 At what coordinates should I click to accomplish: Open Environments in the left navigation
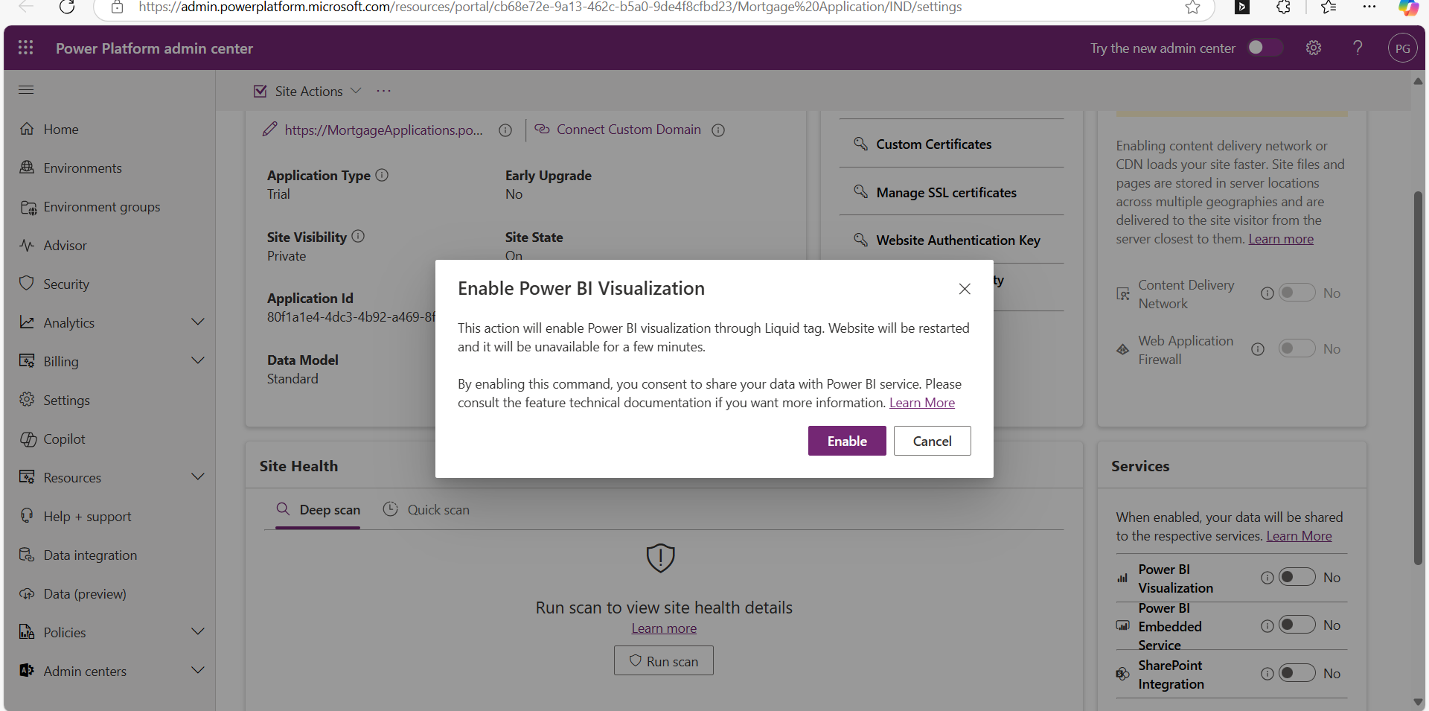tap(82, 168)
